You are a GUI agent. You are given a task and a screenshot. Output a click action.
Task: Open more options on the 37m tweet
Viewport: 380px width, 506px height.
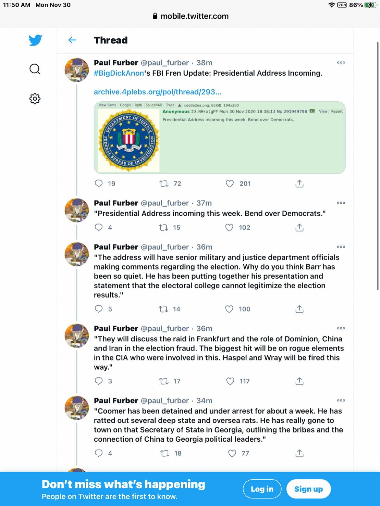(341, 203)
